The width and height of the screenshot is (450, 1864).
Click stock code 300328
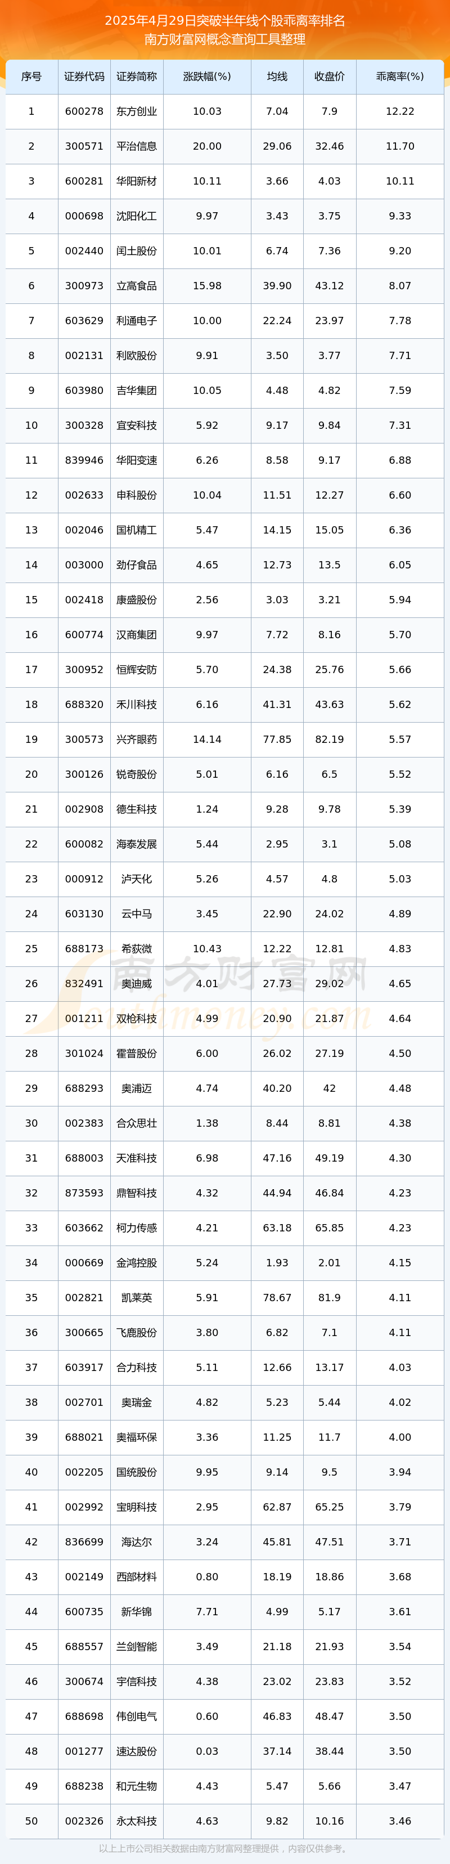84,425
